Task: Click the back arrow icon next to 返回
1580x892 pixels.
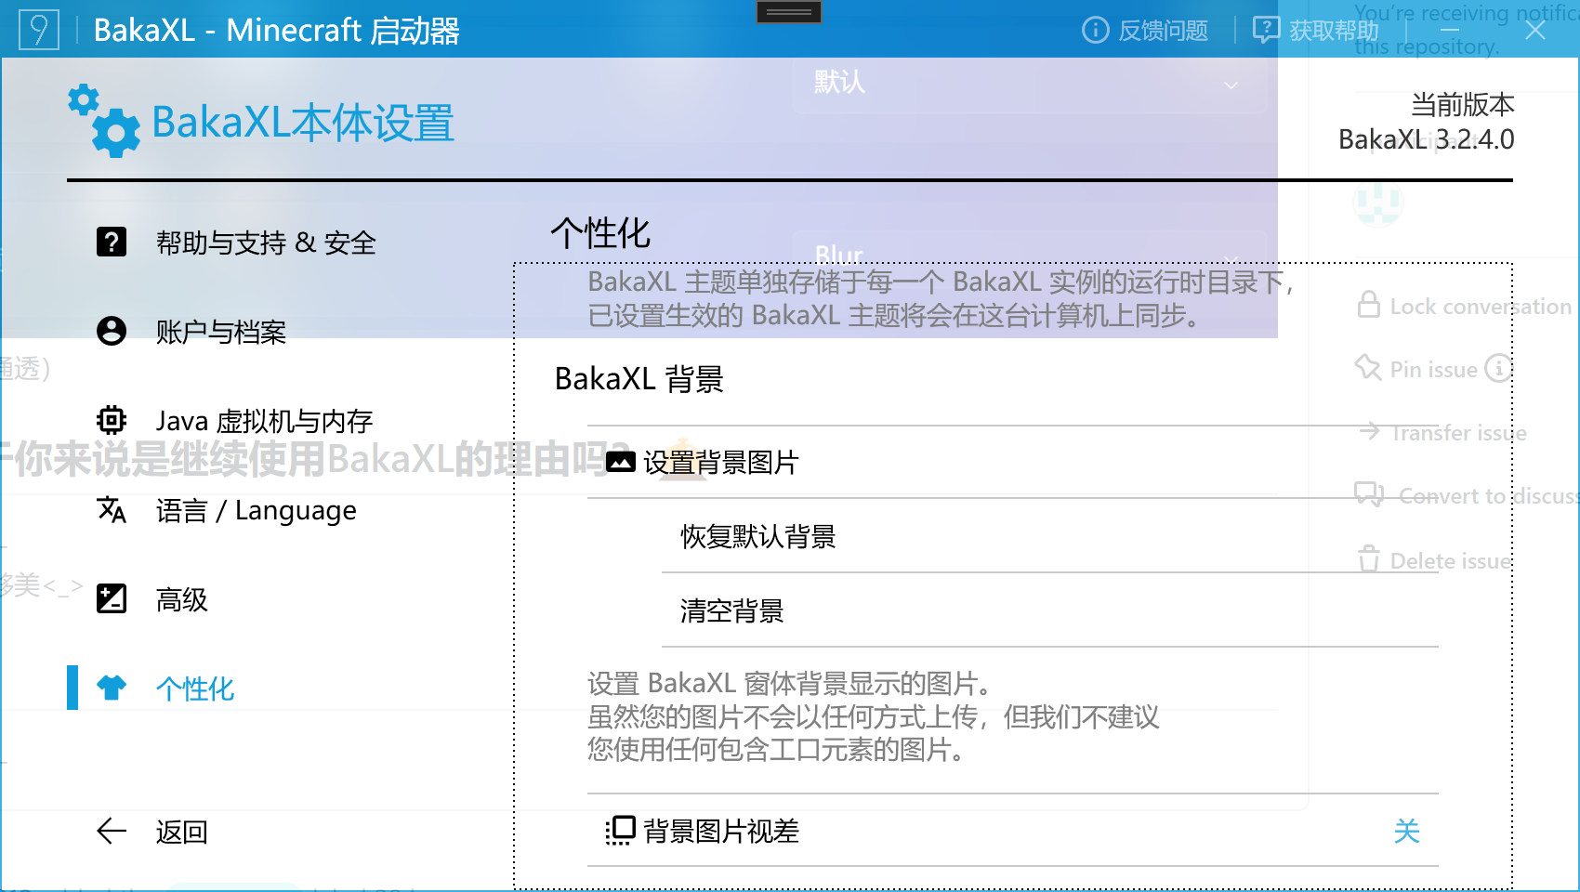Action: coord(111,832)
